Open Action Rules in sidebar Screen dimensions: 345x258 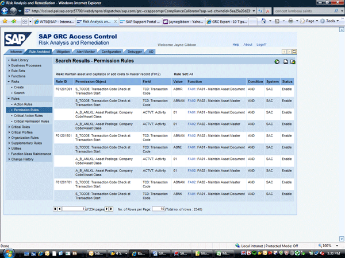[x=23, y=104]
